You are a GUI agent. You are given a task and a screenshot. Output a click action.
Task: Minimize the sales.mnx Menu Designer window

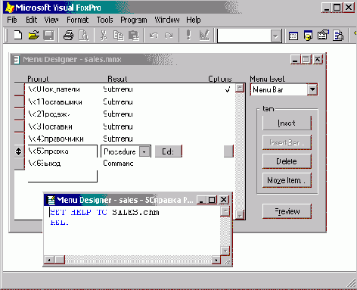[295, 60]
